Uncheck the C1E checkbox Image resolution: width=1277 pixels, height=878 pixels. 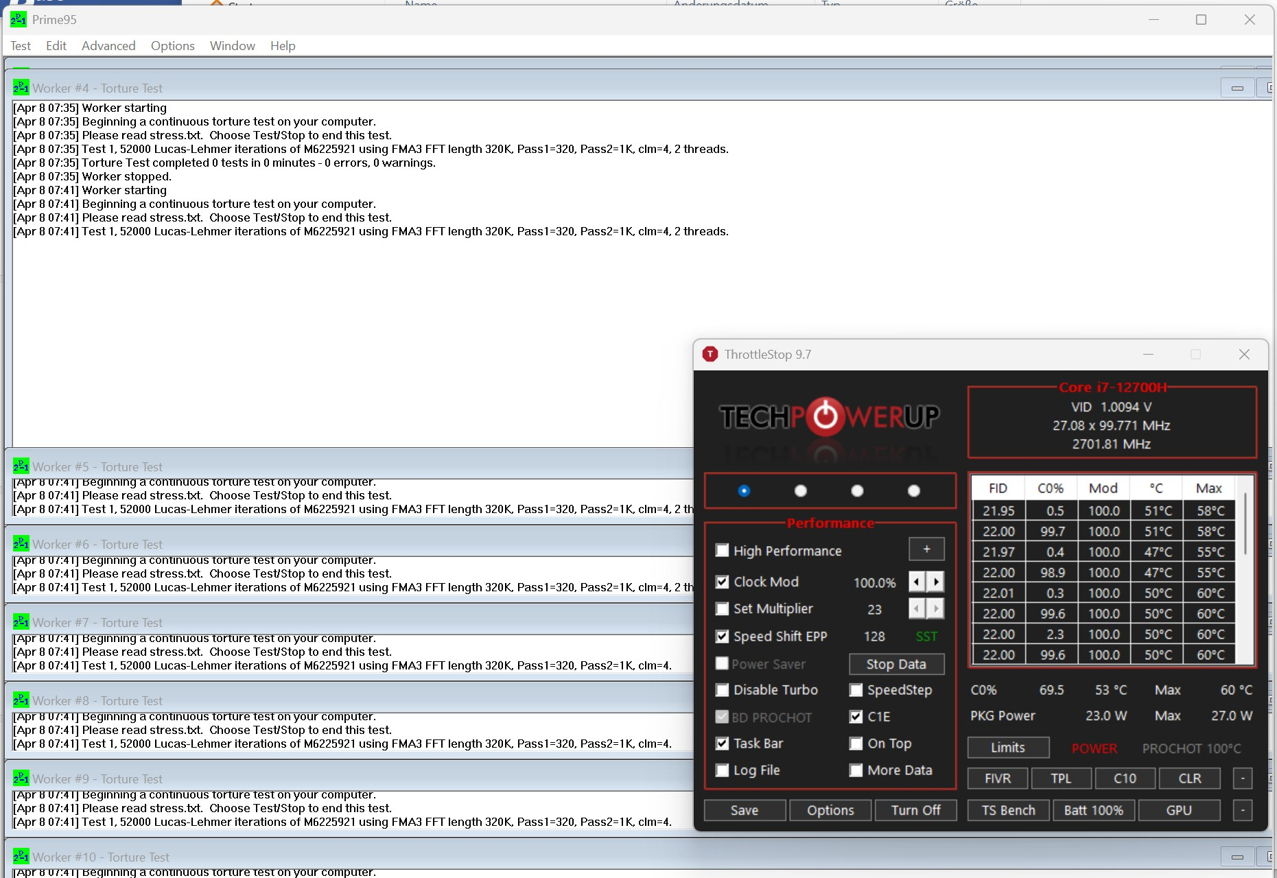click(x=856, y=716)
